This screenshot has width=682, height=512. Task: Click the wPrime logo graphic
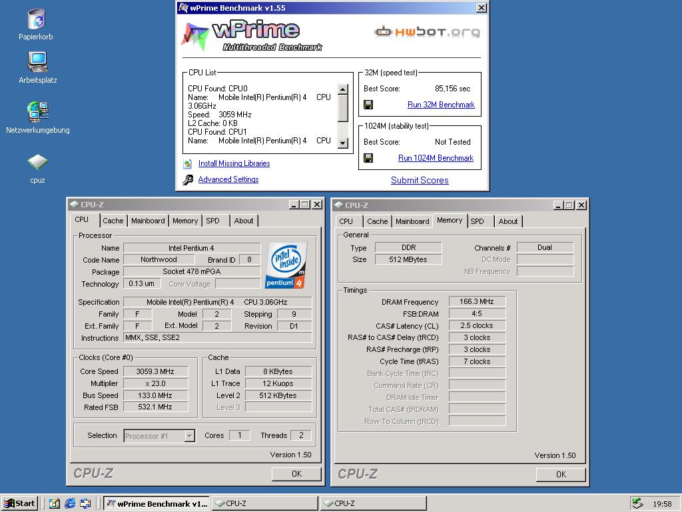click(x=251, y=36)
